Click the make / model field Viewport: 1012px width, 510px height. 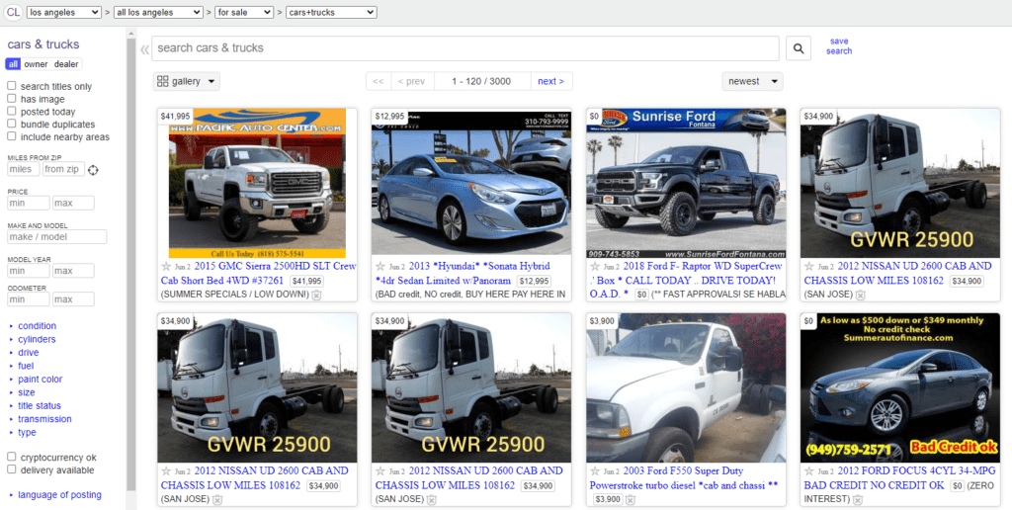pos(56,237)
